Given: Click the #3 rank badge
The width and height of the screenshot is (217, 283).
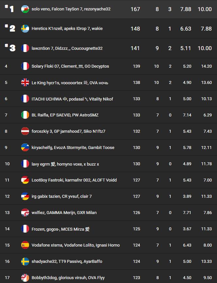Looking at the screenshot, I should (10, 48).
